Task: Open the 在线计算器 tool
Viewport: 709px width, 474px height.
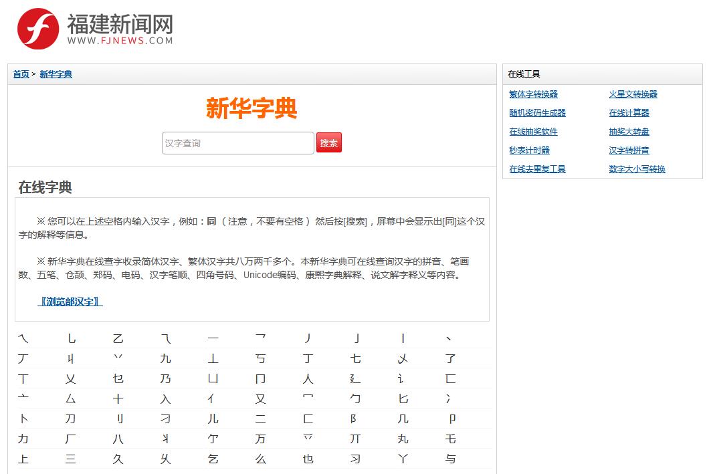Action: pyautogui.click(x=627, y=113)
